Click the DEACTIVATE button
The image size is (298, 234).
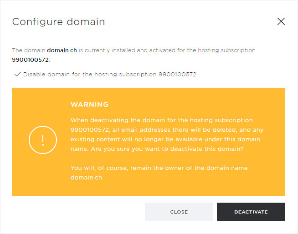[x=251, y=212]
